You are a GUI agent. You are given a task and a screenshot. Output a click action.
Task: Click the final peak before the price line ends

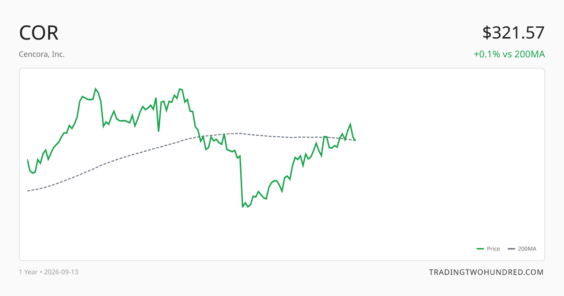(x=350, y=124)
